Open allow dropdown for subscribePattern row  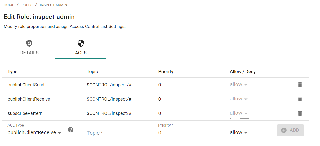click(x=240, y=113)
